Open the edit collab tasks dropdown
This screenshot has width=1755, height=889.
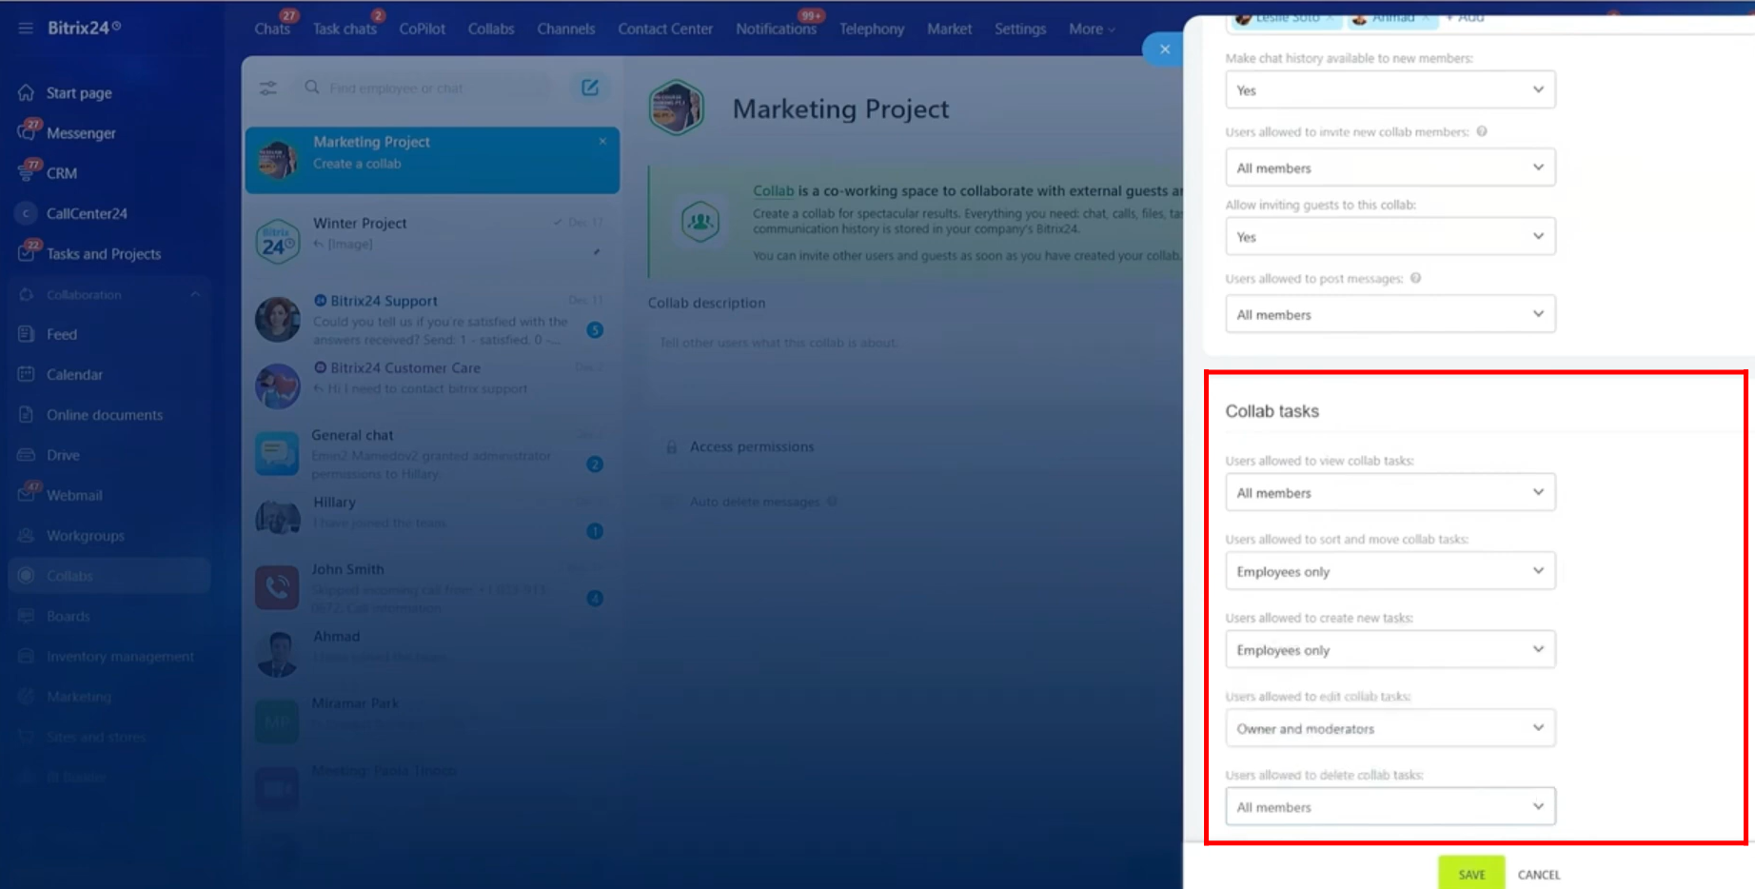[x=1390, y=729]
